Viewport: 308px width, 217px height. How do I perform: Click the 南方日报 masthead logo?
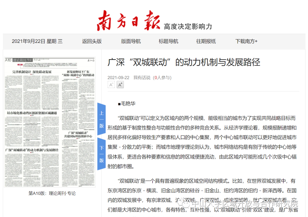coord(128,20)
